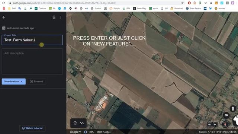Click the 100% loading indicator
The height and width of the screenshot is (134, 238).
(89, 132)
